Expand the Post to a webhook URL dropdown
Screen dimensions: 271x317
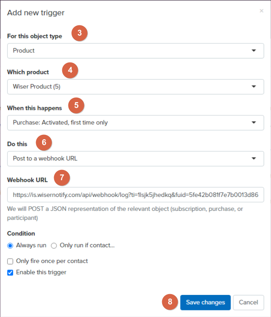click(x=135, y=158)
